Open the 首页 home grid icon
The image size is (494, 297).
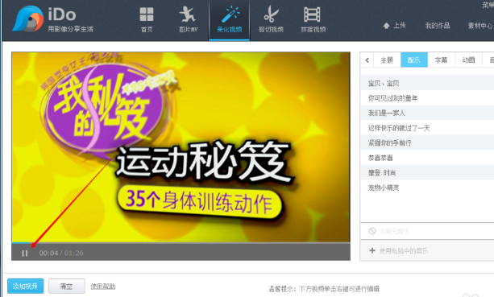(147, 19)
